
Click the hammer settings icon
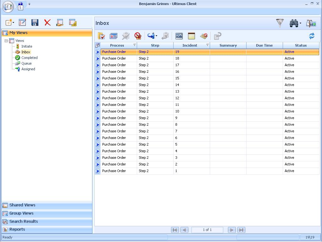(311, 23)
